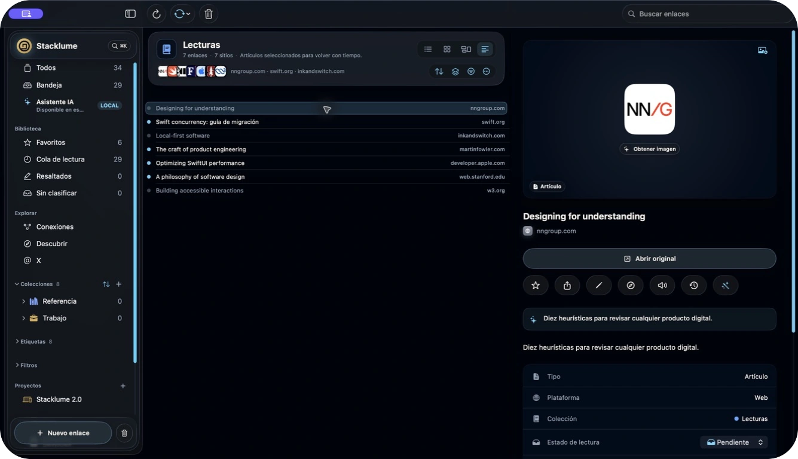This screenshot has width=798, height=459.
Task: Click the sort arrows in Lecturas header
Action: coord(439,71)
